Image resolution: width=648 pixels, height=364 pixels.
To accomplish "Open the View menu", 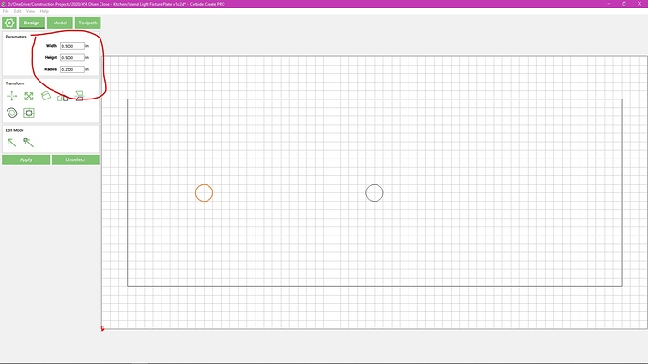I will click(x=31, y=11).
